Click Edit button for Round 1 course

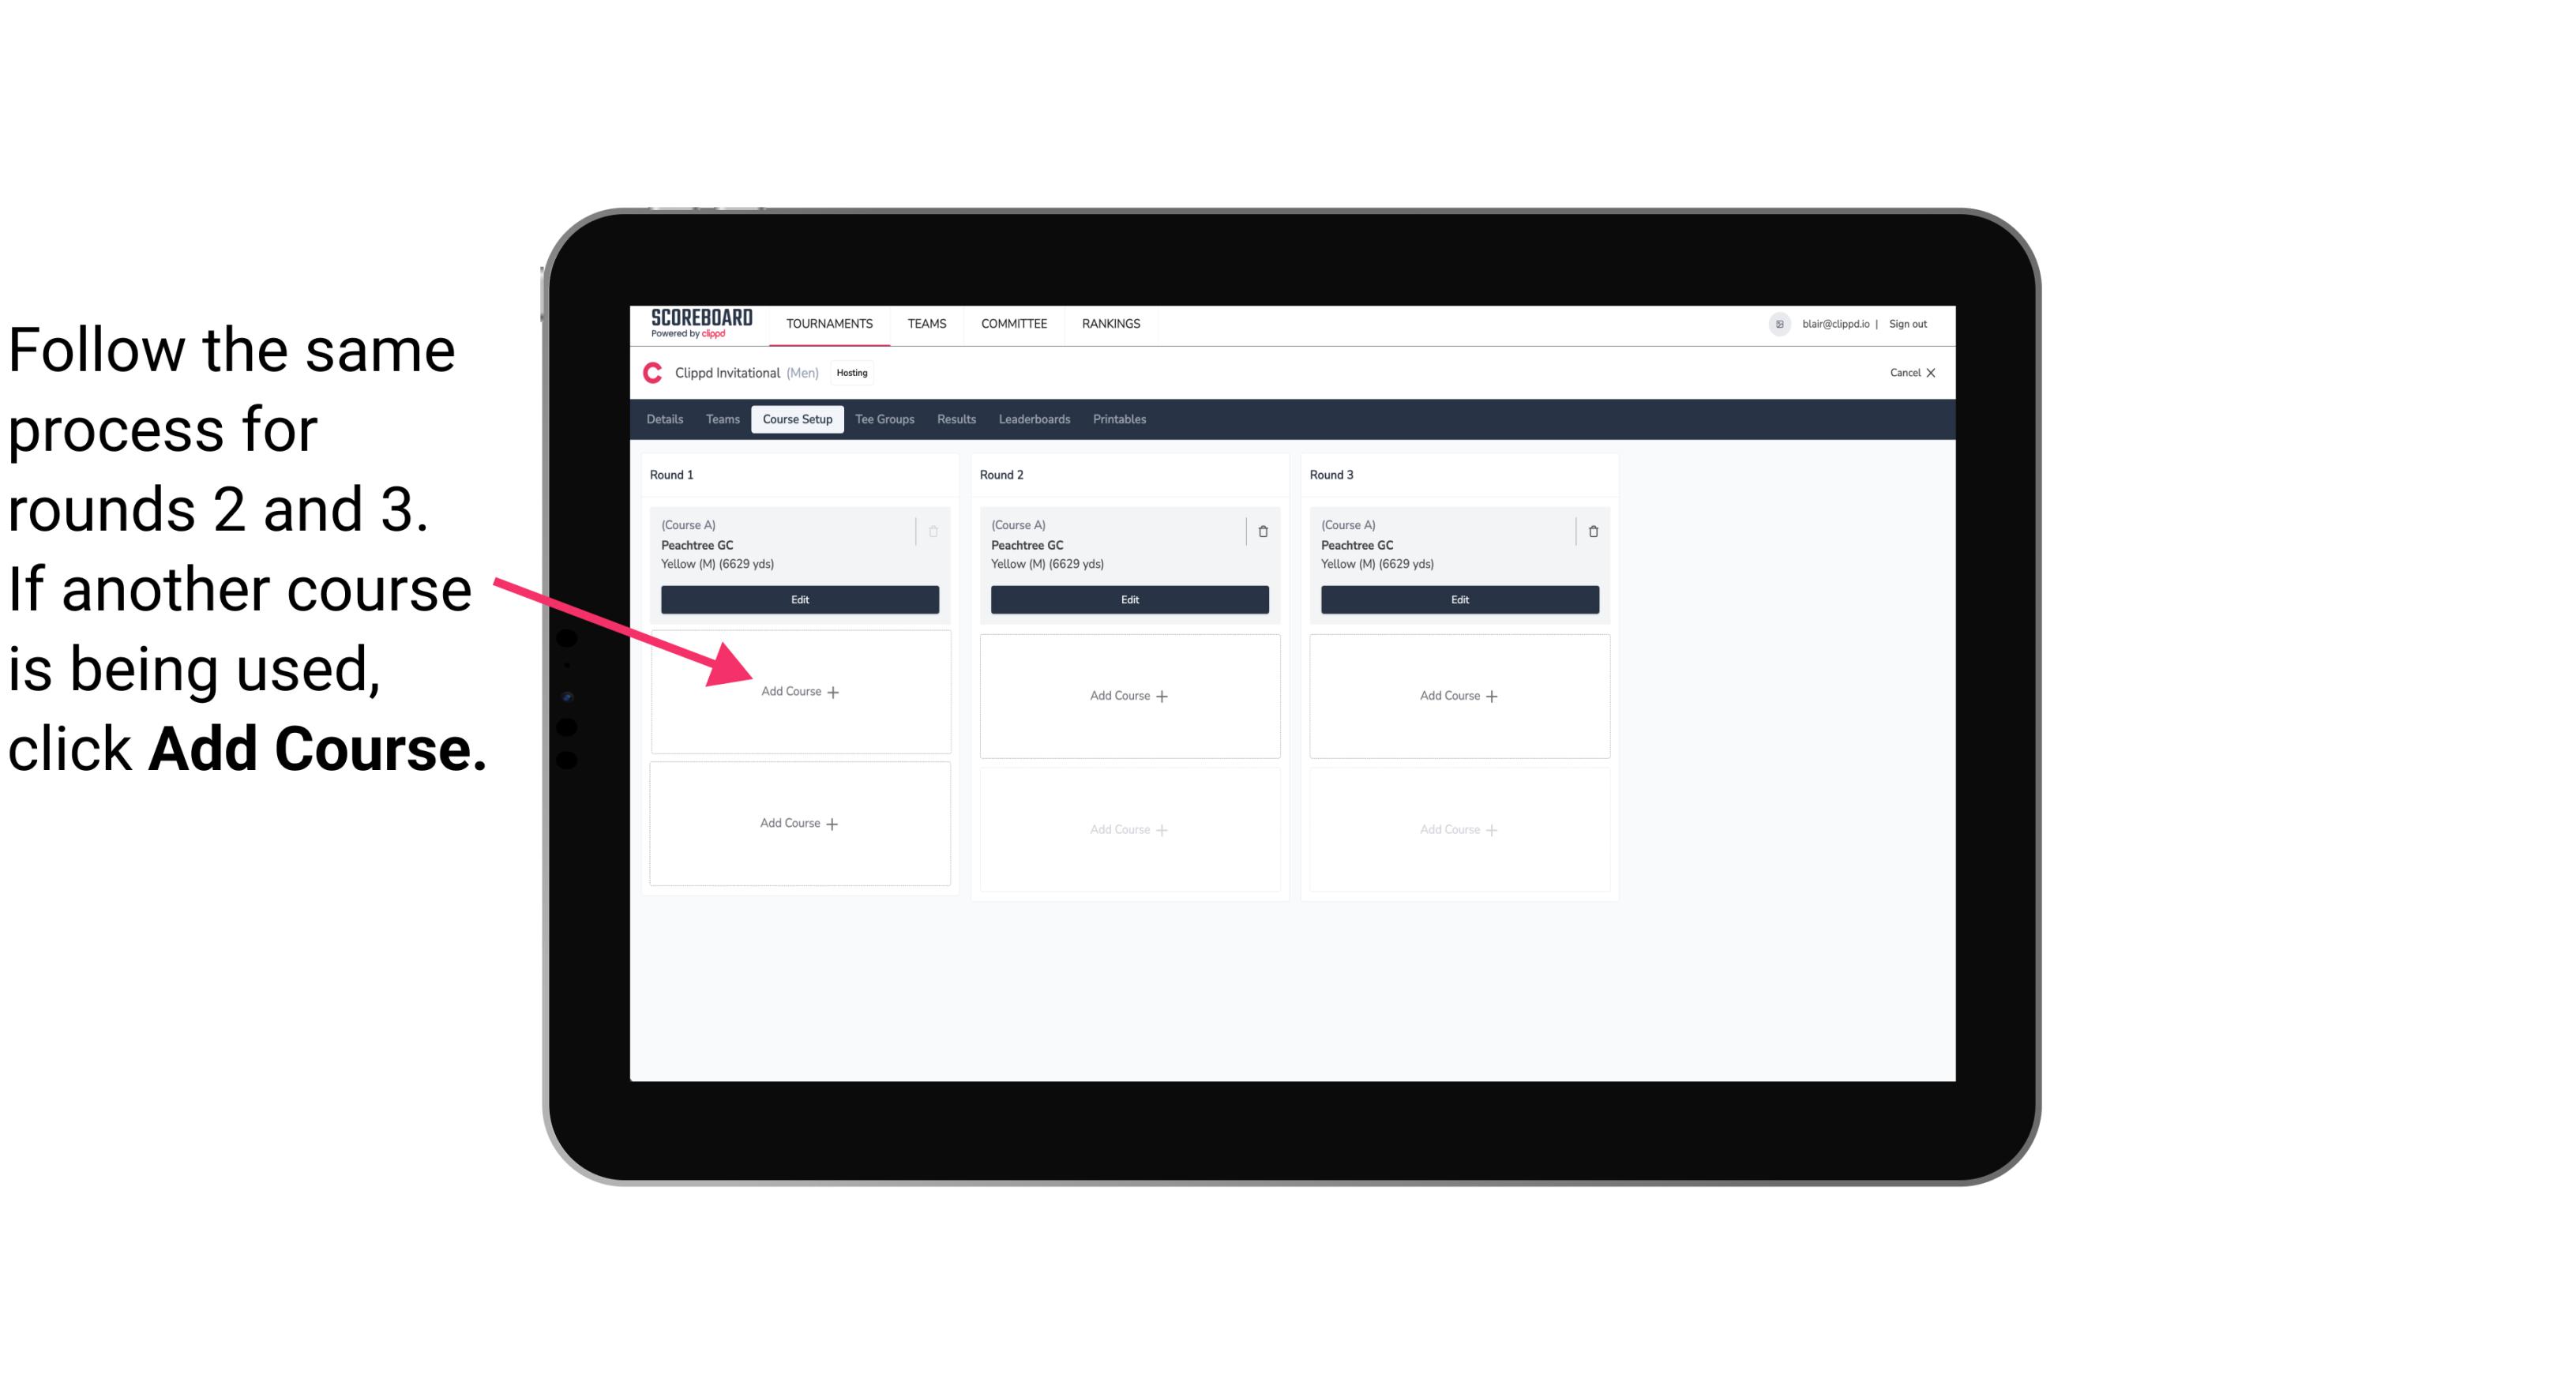coord(797,599)
